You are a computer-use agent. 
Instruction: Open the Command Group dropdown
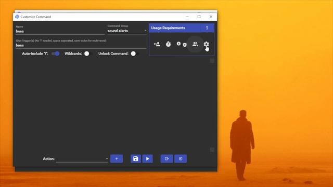(x=127, y=31)
